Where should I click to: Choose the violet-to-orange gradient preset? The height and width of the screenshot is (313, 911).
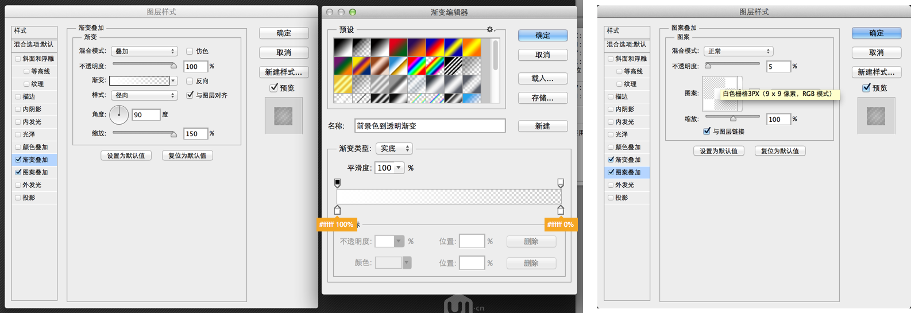416,47
